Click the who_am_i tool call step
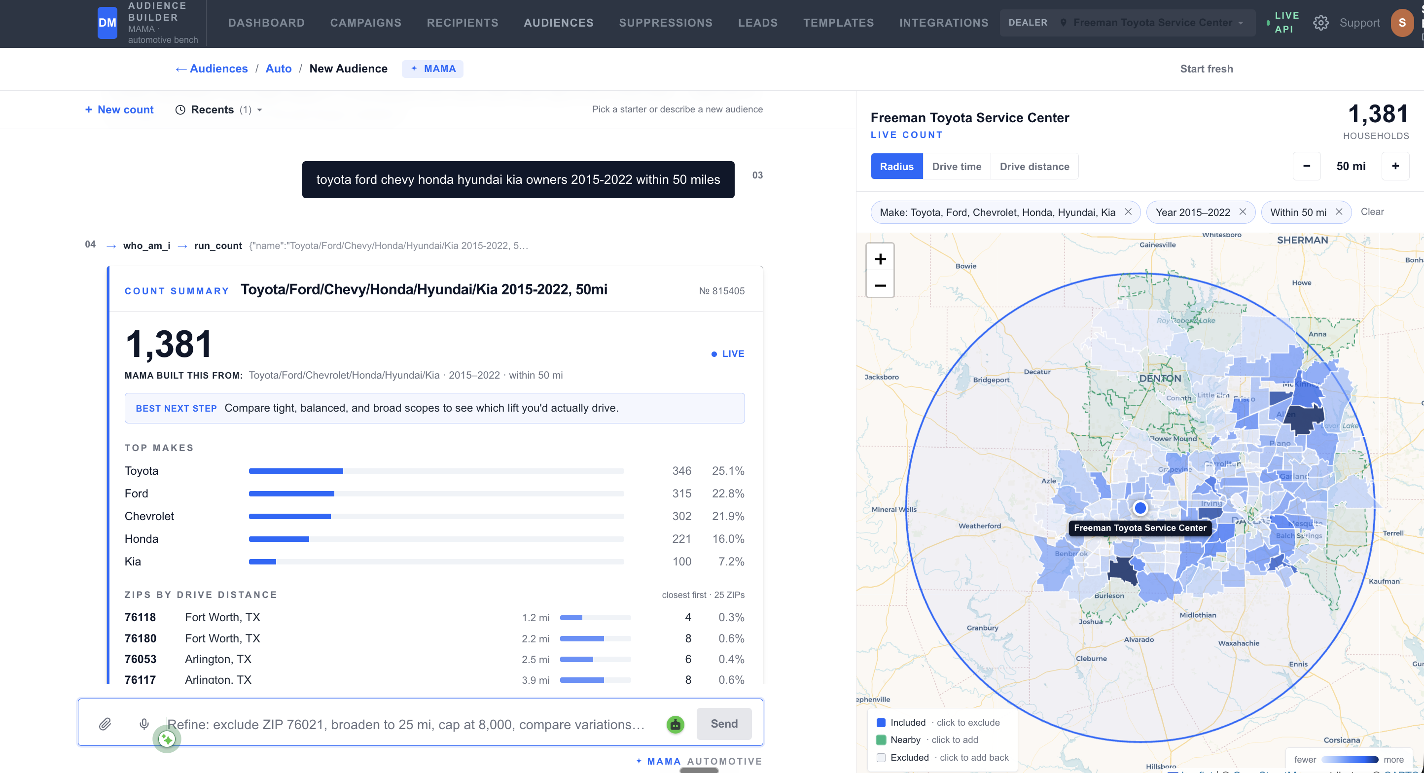 146,246
